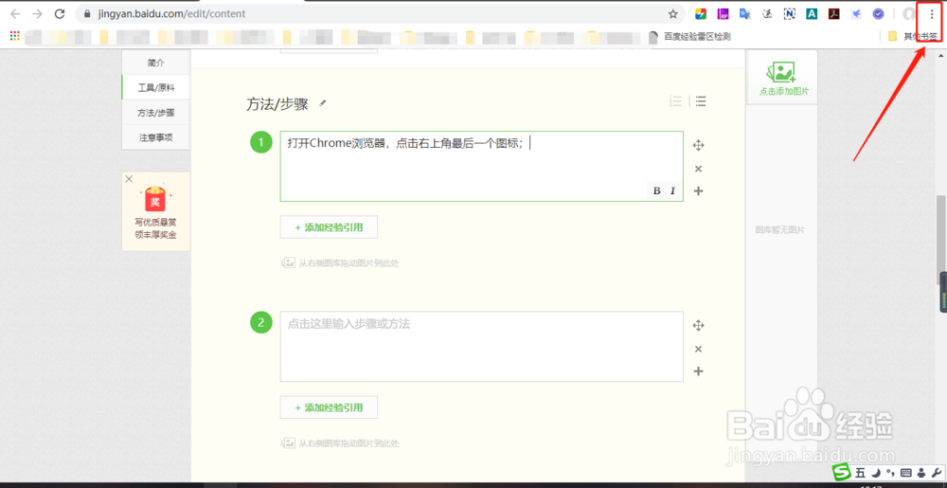Click the address bar showing jingyan.baidu.com/edit/content
Image resolution: width=947 pixels, height=488 pixels.
click(x=381, y=13)
